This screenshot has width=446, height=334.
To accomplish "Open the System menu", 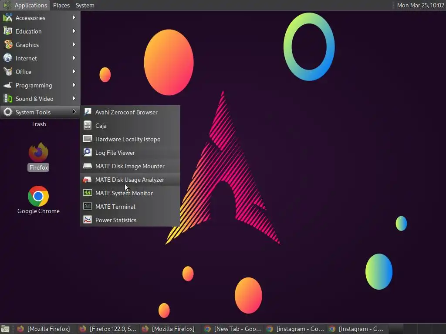I will 85,5.
